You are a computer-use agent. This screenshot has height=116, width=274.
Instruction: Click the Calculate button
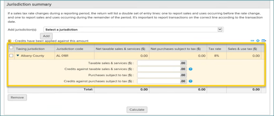pos(137,110)
